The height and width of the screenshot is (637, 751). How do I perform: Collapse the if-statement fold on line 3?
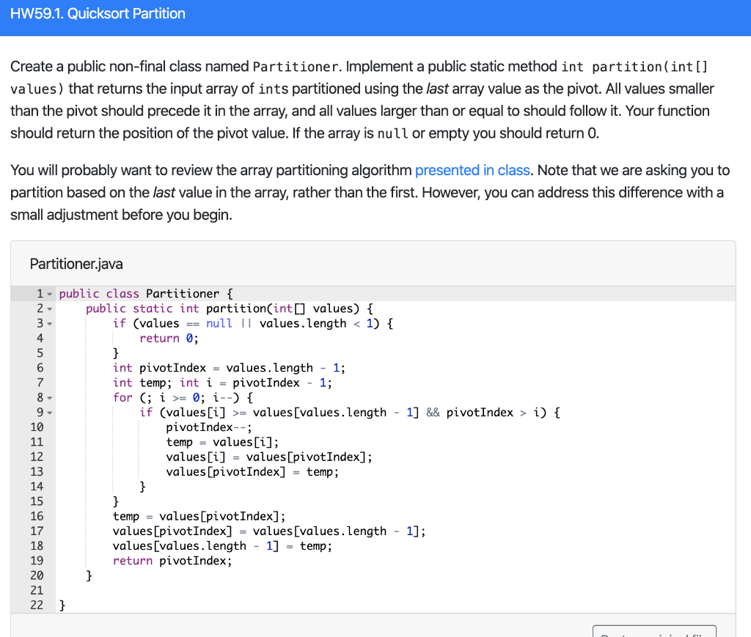[48, 323]
